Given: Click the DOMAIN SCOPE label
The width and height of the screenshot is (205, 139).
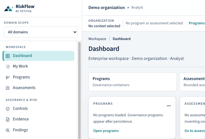Looking at the screenshot, I should click(16, 23).
